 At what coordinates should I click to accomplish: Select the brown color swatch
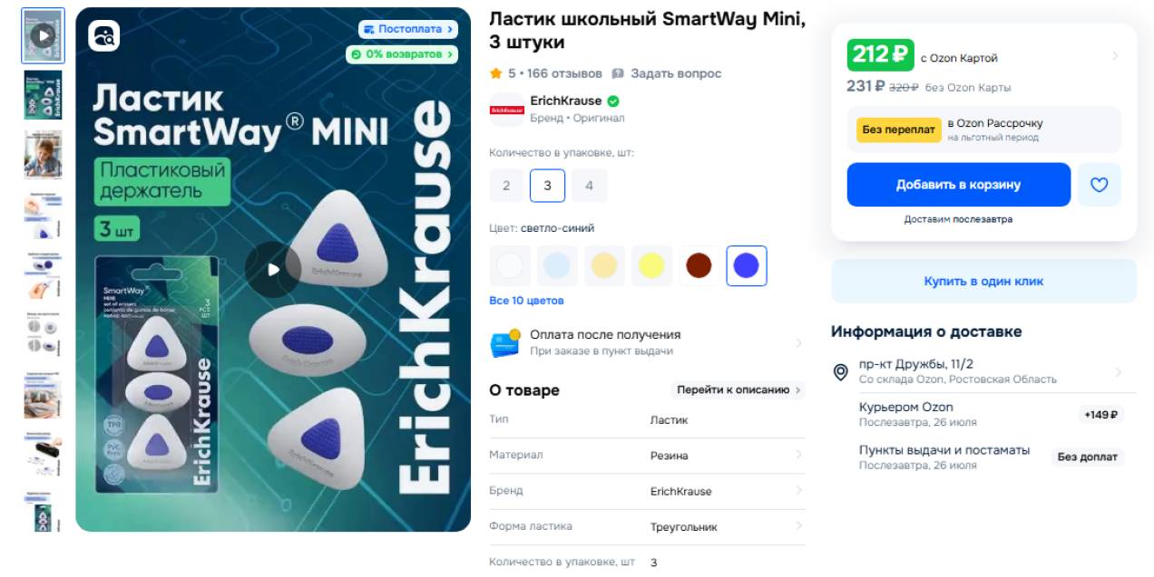[699, 266]
